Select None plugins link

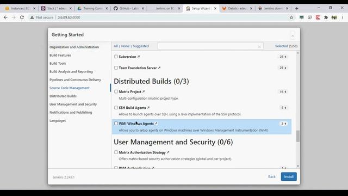click(125, 46)
